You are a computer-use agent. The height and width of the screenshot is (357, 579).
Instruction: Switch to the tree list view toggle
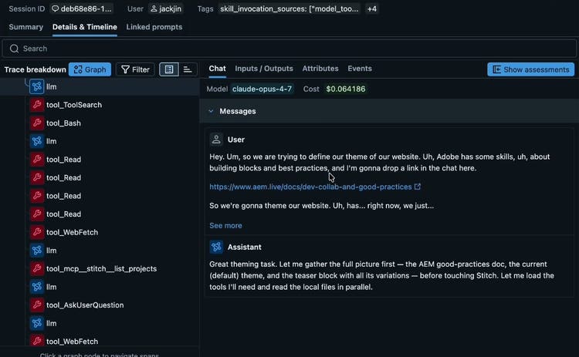pos(169,69)
